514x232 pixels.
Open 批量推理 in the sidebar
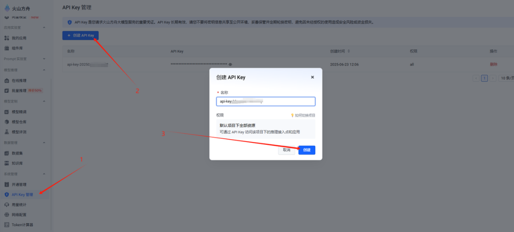[19, 90]
